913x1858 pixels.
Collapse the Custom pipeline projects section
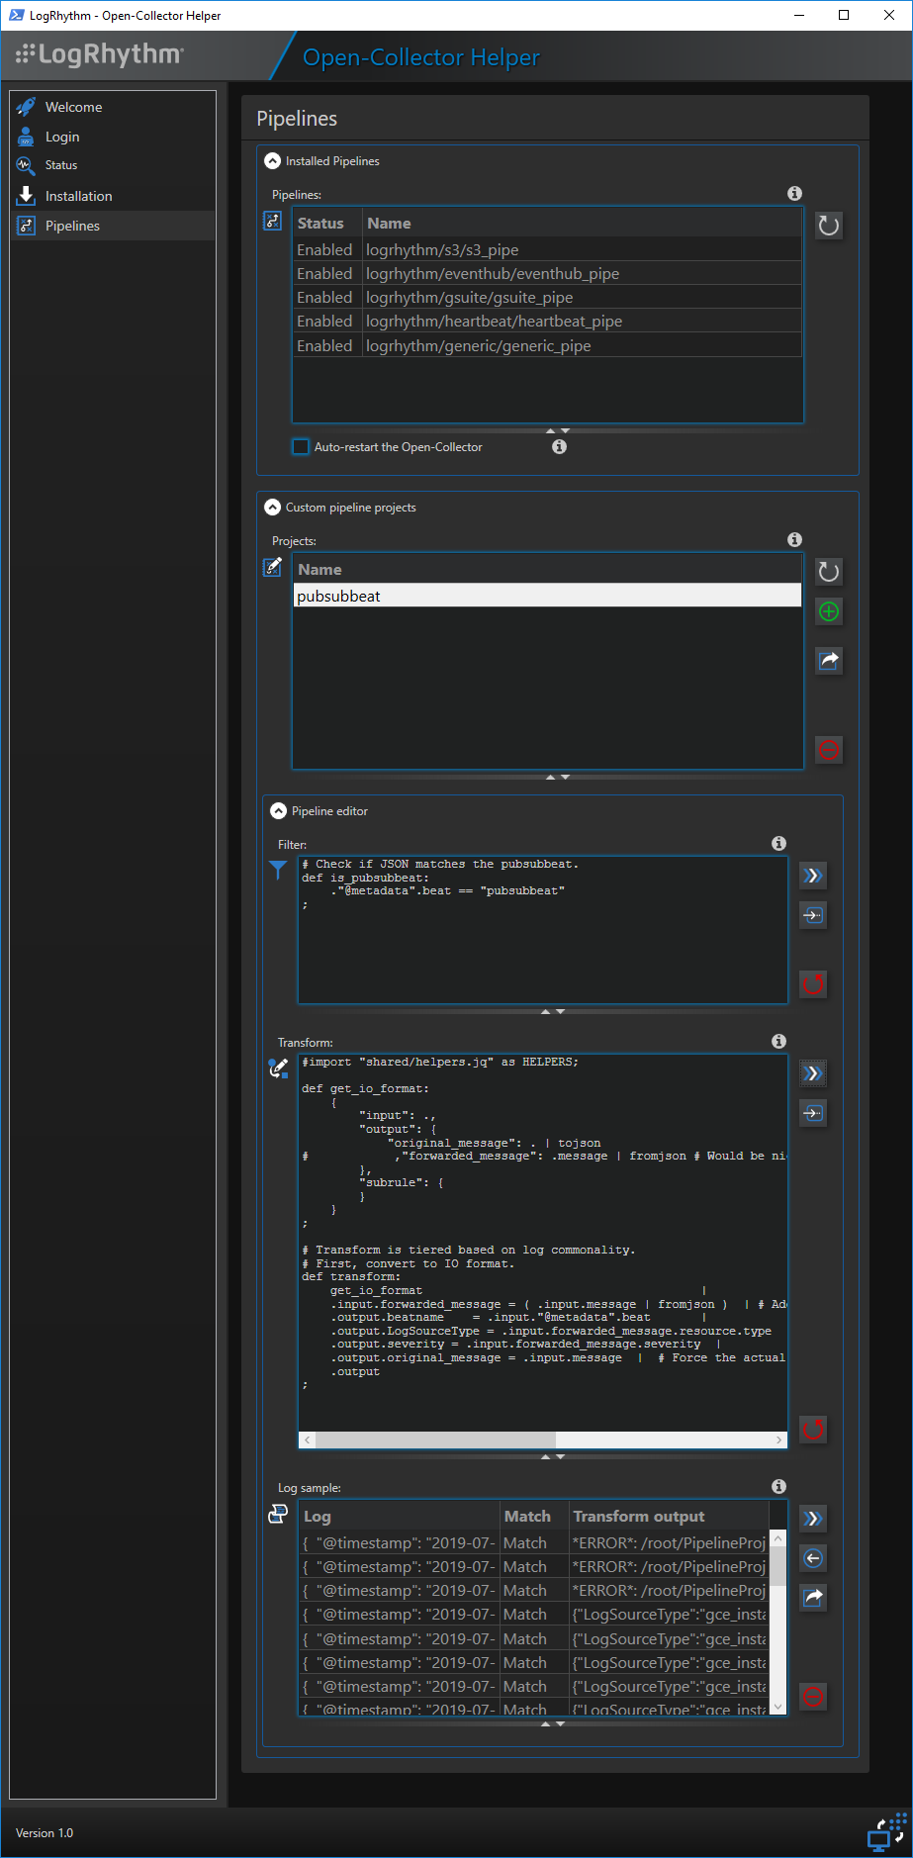click(x=273, y=508)
